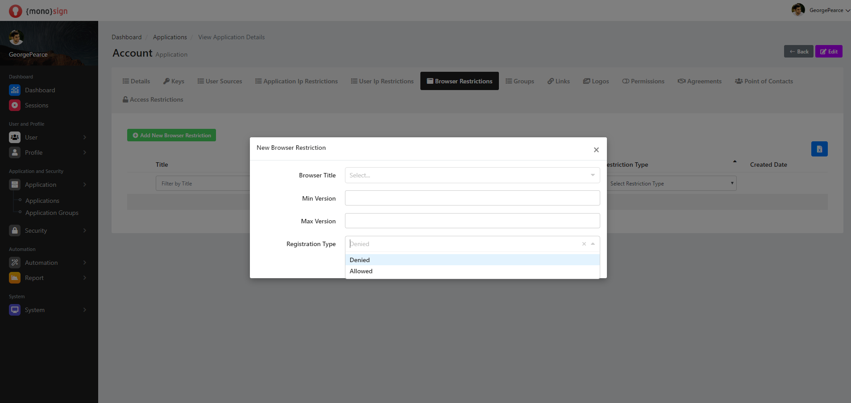Click the Profile person icon in sidebar
The height and width of the screenshot is (403, 851).
tap(15, 152)
